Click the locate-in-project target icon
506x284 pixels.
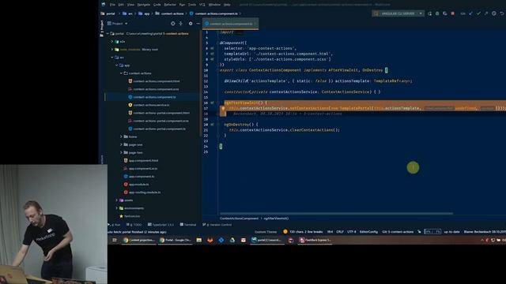point(173,24)
